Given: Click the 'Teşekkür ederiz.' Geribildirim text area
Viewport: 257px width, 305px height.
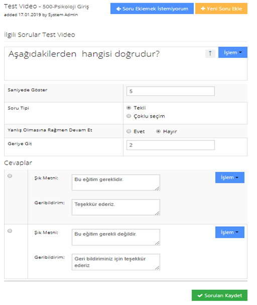Looking at the screenshot, I should click(116, 207).
